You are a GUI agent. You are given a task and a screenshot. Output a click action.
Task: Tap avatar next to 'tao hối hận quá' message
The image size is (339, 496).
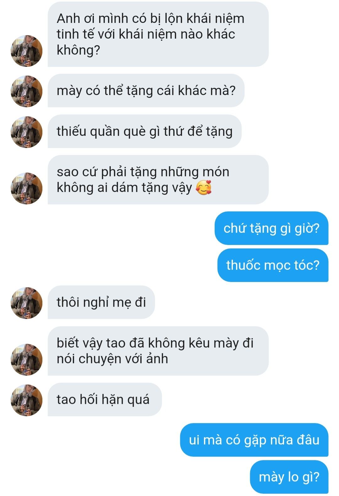coord(27,400)
